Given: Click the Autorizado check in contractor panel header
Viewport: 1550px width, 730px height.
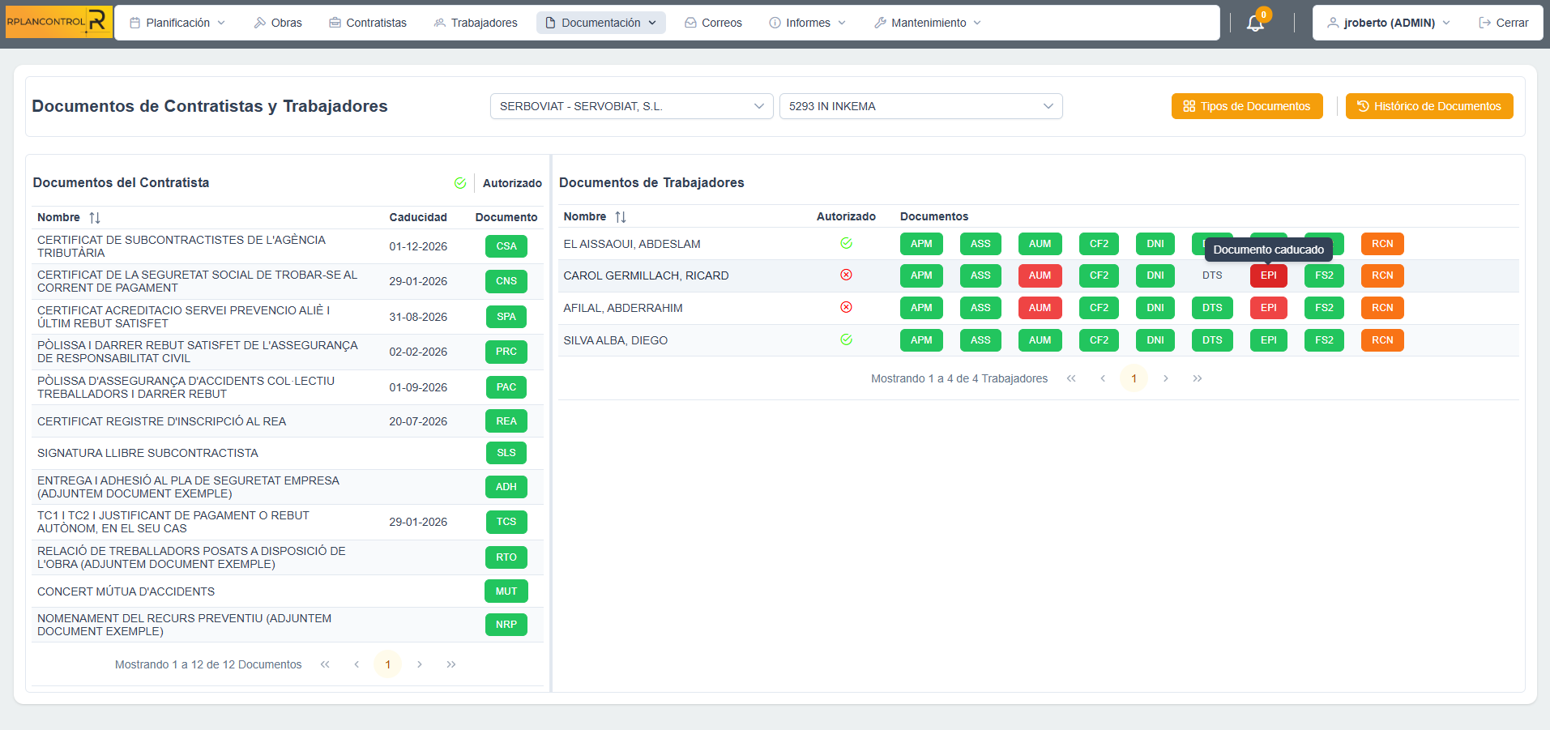Looking at the screenshot, I should (460, 182).
